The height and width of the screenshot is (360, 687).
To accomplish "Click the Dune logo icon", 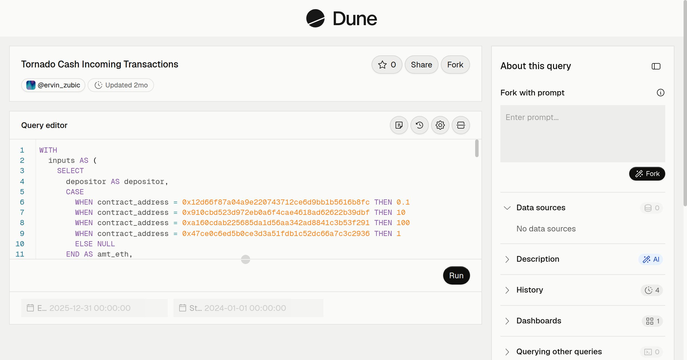I will [315, 18].
